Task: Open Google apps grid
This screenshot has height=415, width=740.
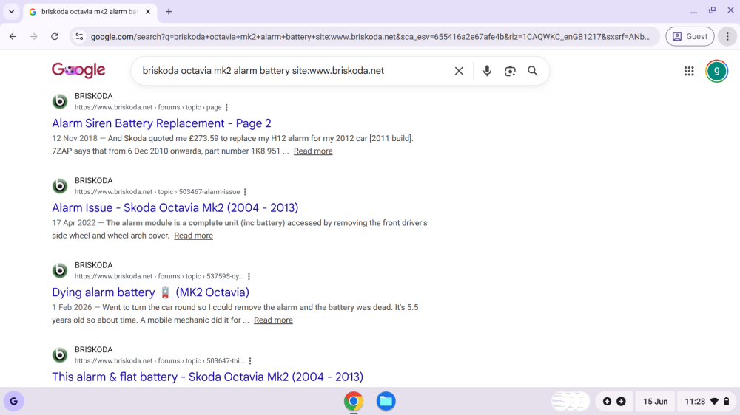Action: tap(688, 71)
